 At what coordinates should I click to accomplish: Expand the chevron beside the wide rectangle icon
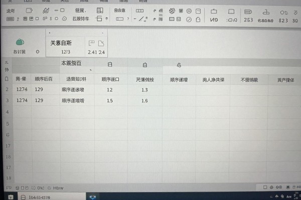click(x=128, y=19)
